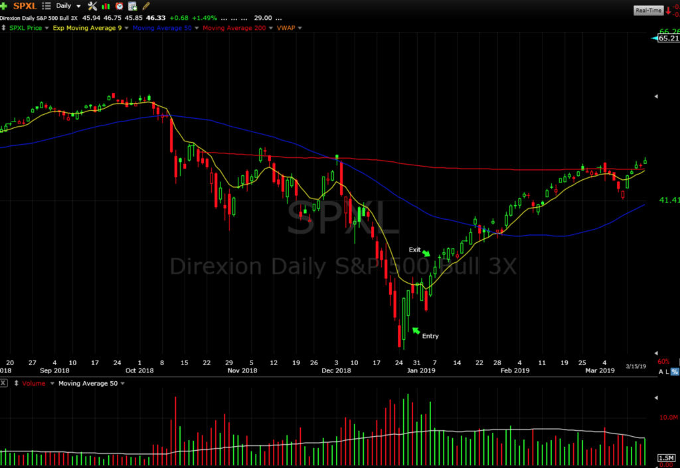
Task: Close the Volume subgraph with X
Action: pos(3,384)
